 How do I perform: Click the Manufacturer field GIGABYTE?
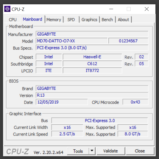pyautogui.click(x=92, y=34)
